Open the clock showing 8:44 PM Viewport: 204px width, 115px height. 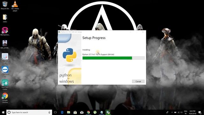tap(193, 112)
